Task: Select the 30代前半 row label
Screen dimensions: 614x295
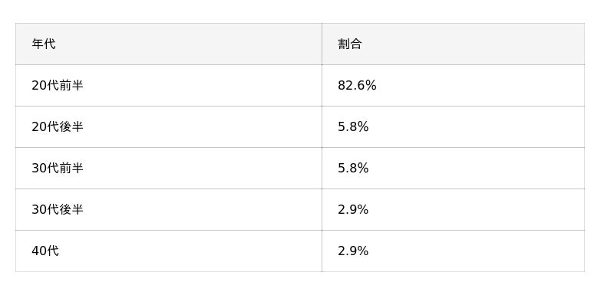Action: click(57, 169)
